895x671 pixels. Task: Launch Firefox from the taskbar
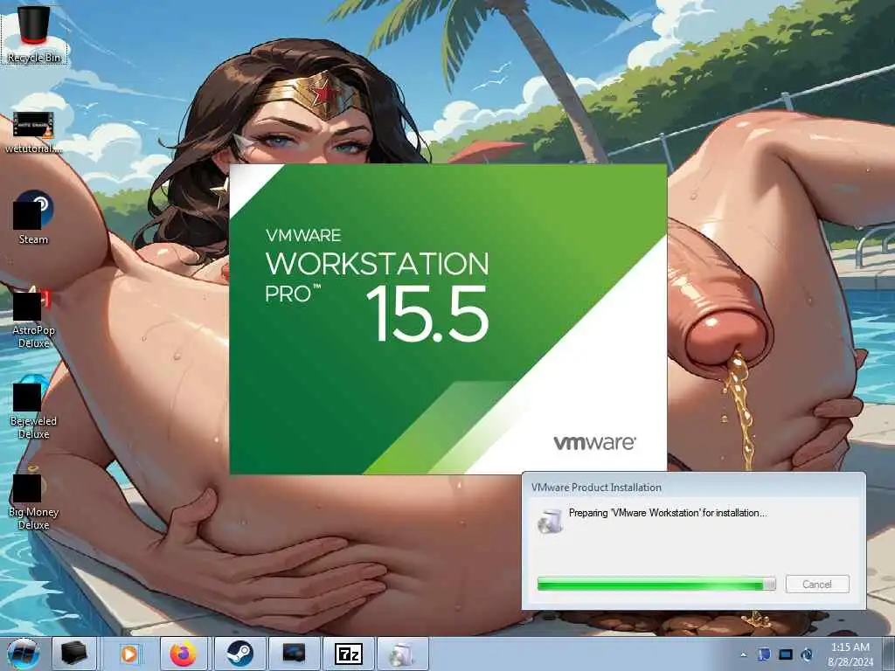[x=183, y=654]
